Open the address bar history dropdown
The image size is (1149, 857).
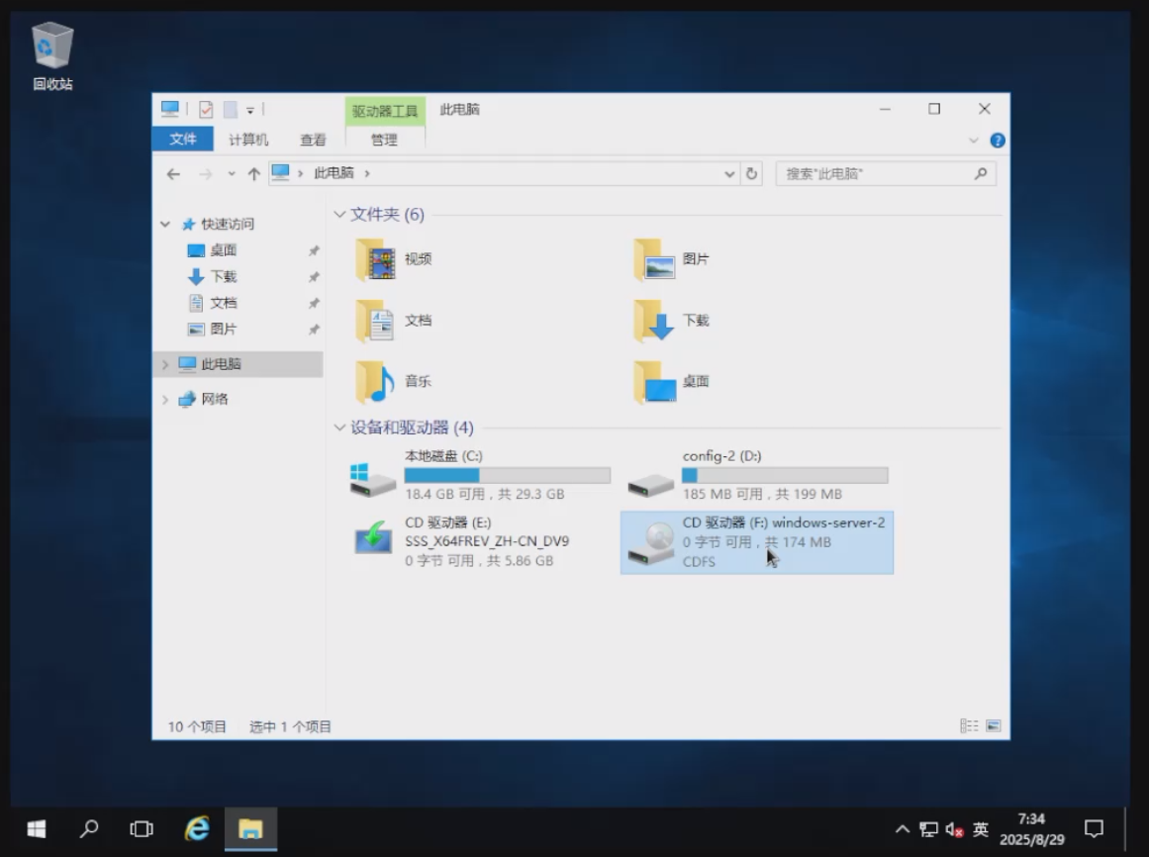pos(730,174)
